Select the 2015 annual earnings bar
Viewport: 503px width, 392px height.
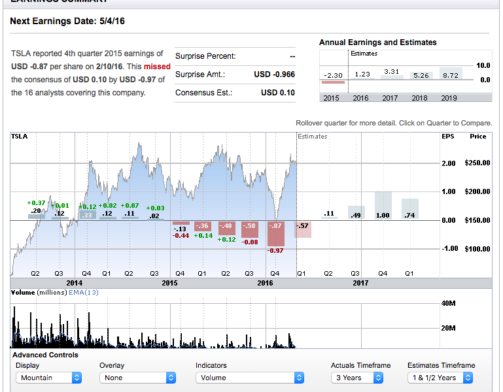click(x=333, y=78)
